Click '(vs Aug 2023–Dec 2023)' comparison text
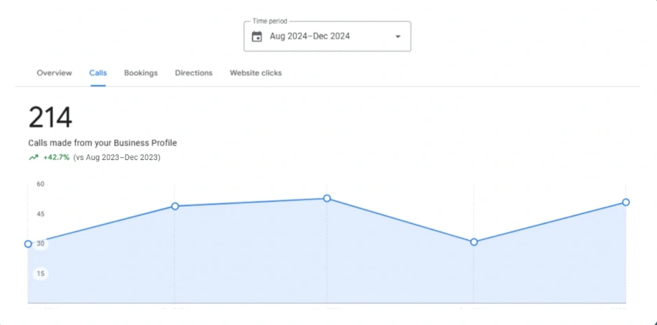Screen dimensions: 657x325 point(117,158)
